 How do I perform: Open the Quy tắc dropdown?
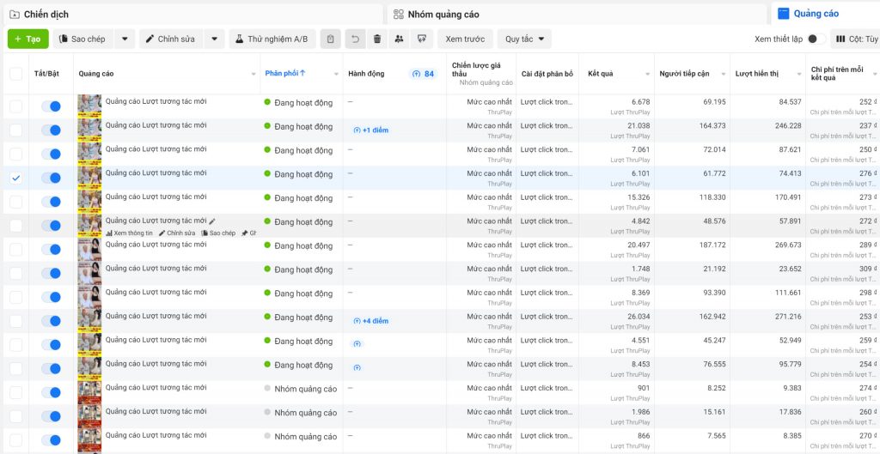point(524,39)
